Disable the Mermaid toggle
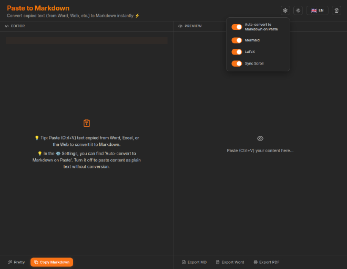Image resolution: width=347 pixels, height=269 pixels. [x=237, y=40]
